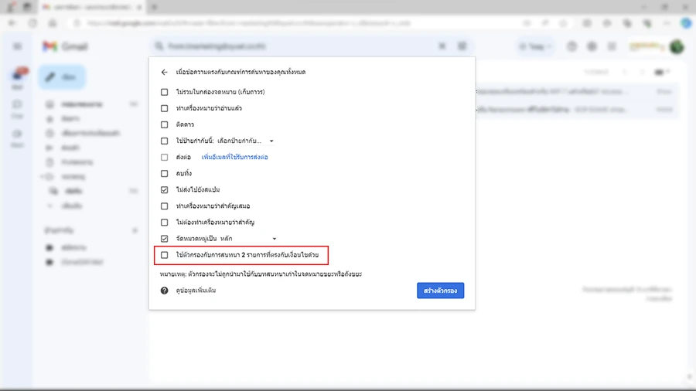Tick the 'ลบทิ้ง' checkbox
Image resolution: width=696 pixels, height=391 pixels.
(x=164, y=173)
